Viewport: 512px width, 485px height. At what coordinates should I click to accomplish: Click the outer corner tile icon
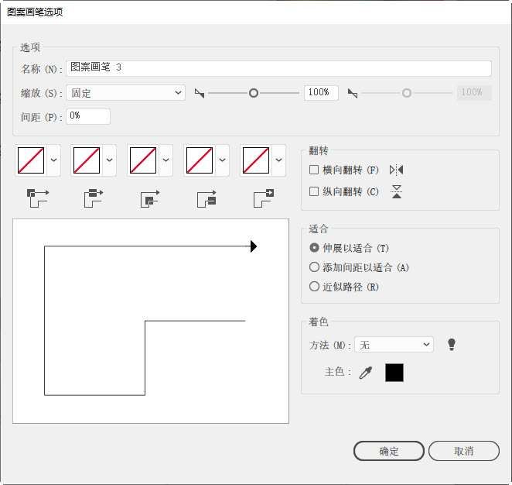[x=38, y=198]
